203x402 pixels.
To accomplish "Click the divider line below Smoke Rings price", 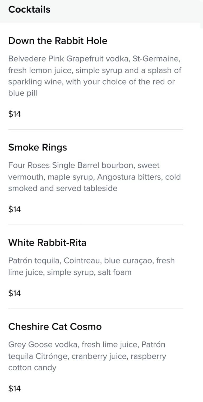I will click(x=96, y=225).
